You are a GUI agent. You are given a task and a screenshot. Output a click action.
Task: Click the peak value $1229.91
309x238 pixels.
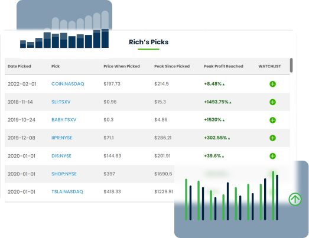pos(164,192)
